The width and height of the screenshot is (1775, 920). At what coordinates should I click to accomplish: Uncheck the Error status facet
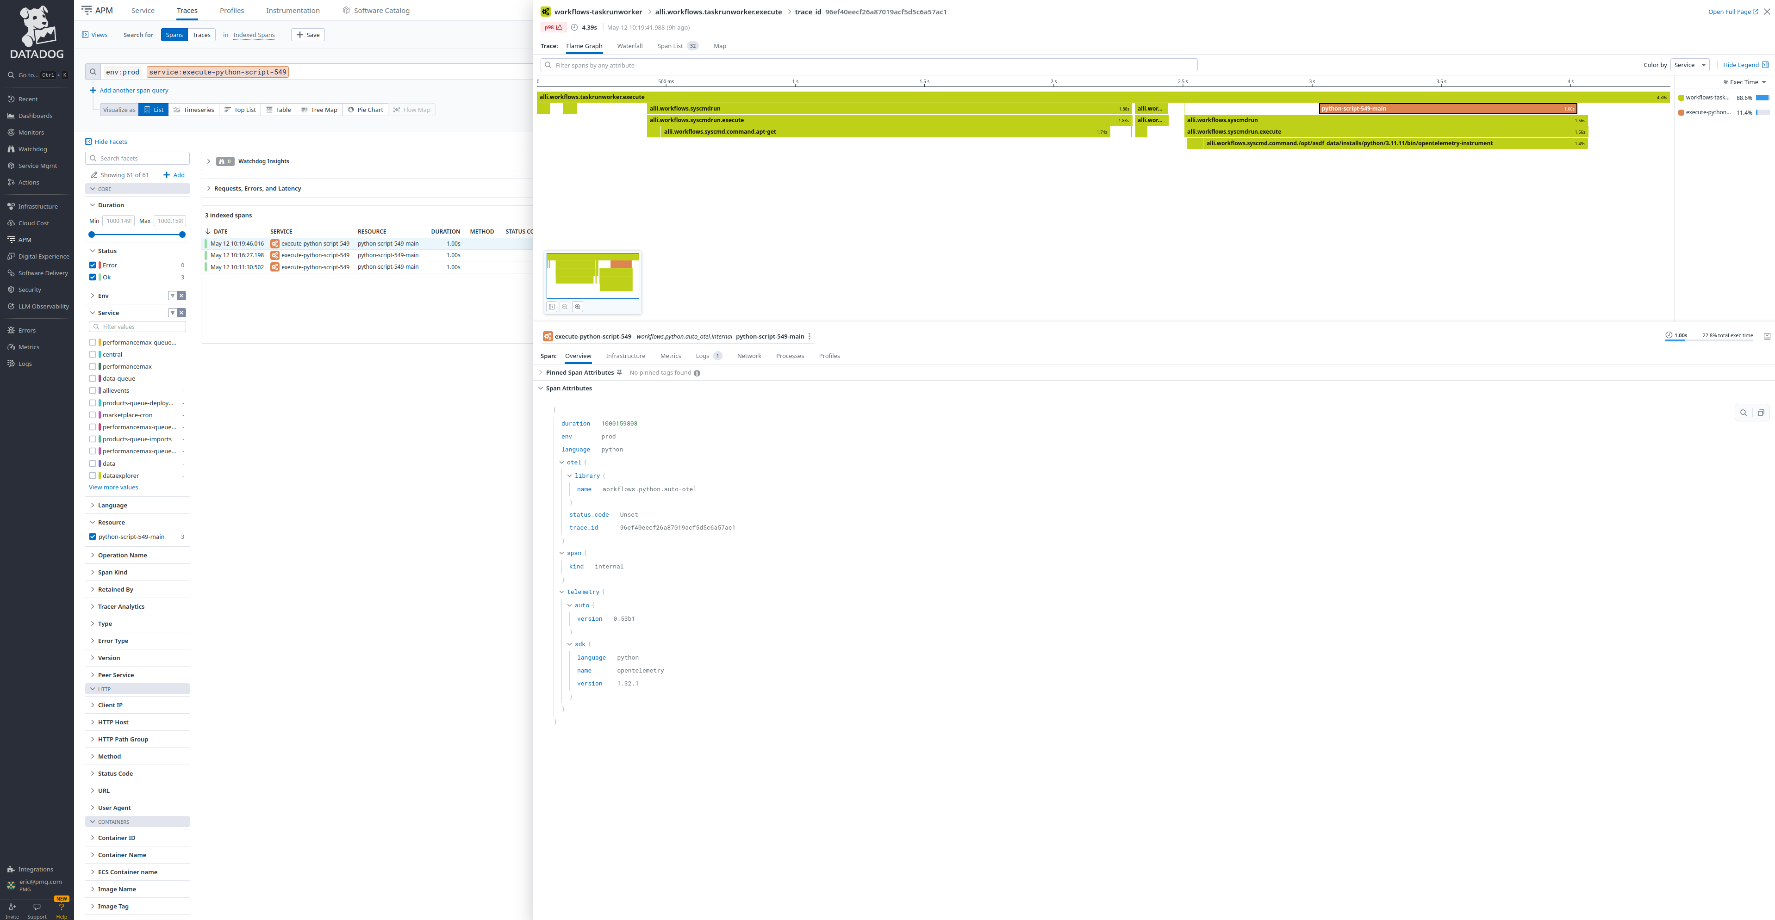tap(92, 265)
